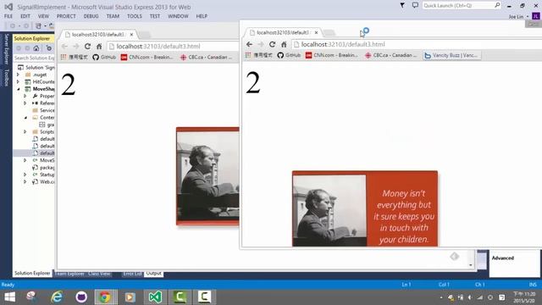Reload page in right browser window
The image size is (542, 305).
(272, 44)
